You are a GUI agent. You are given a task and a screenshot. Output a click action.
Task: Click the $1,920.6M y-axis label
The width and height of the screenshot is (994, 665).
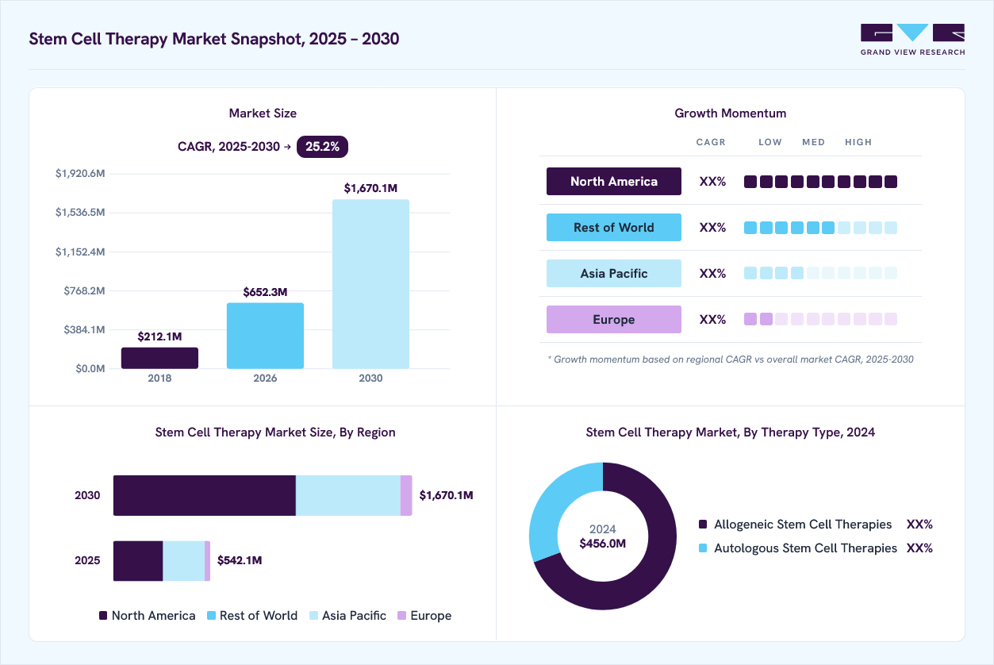tap(80, 174)
